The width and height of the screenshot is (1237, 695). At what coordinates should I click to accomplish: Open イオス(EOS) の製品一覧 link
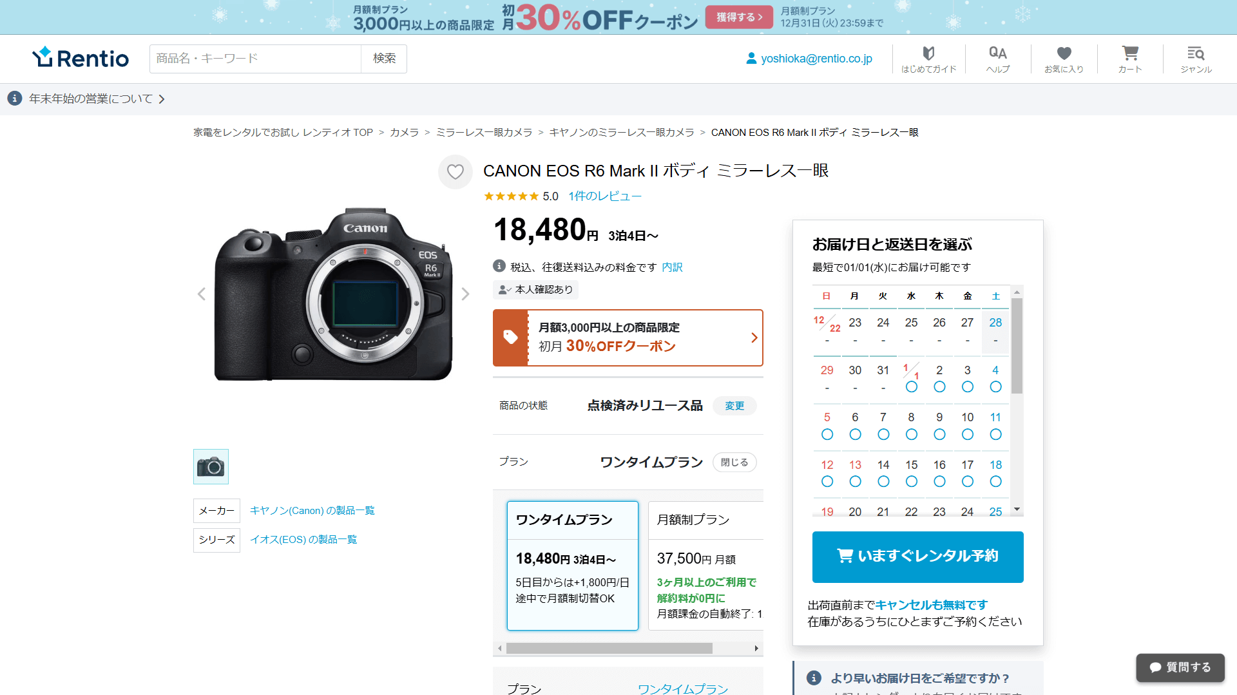[x=303, y=540]
